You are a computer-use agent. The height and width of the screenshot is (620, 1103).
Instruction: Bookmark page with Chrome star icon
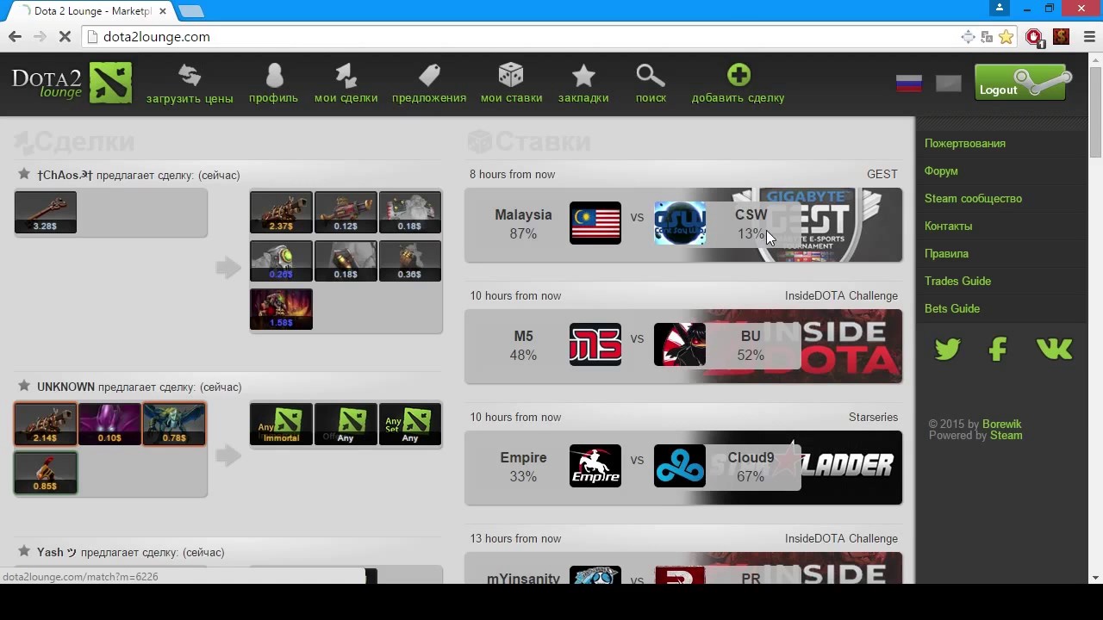pyautogui.click(x=1006, y=36)
